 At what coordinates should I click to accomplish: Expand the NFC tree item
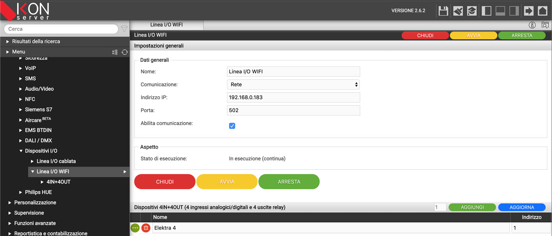pos(21,99)
